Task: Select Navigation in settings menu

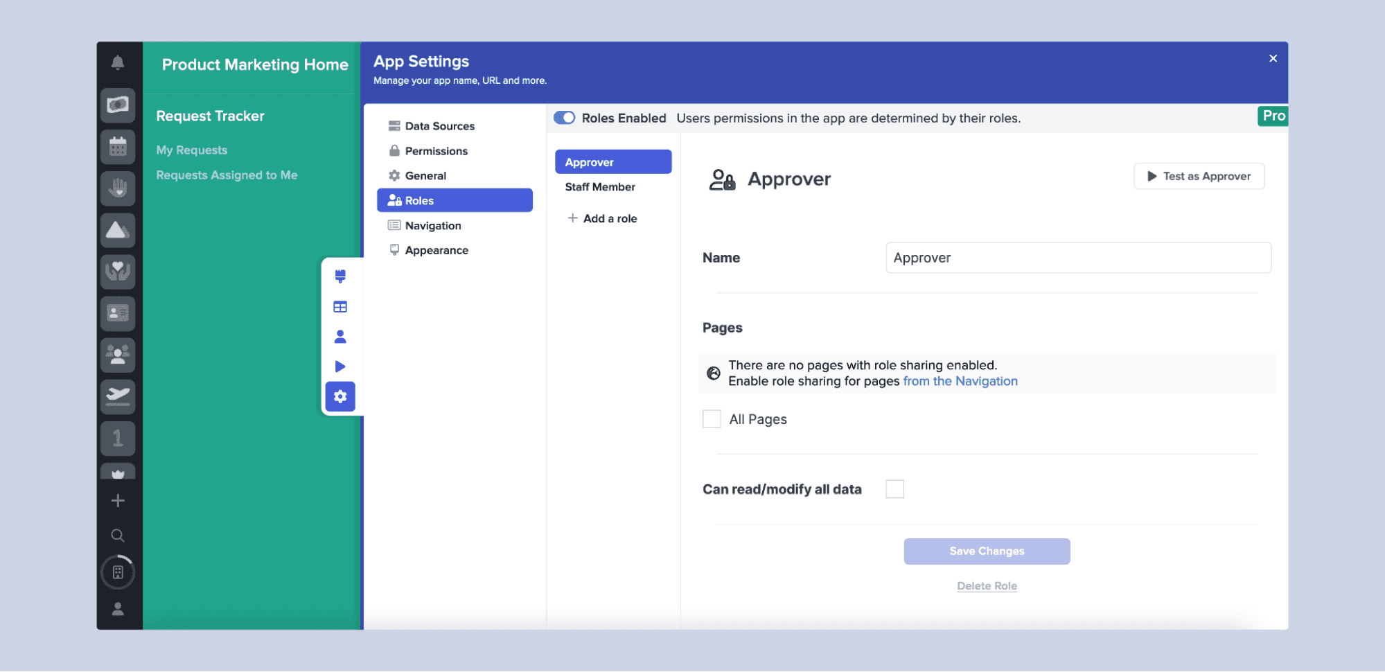Action: pos(432,226)
